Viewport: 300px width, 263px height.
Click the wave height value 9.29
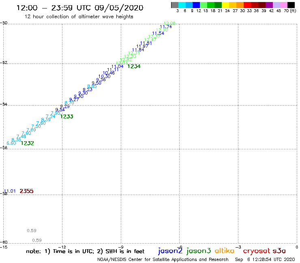point(65,106)
